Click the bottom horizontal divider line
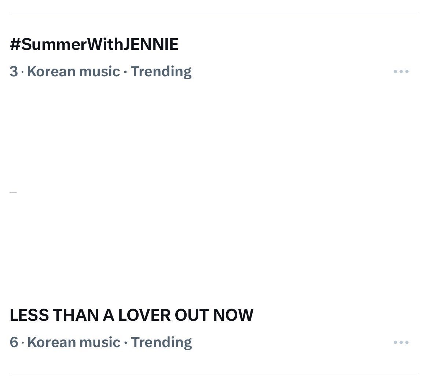429x382 pixels. coord(214,373)
